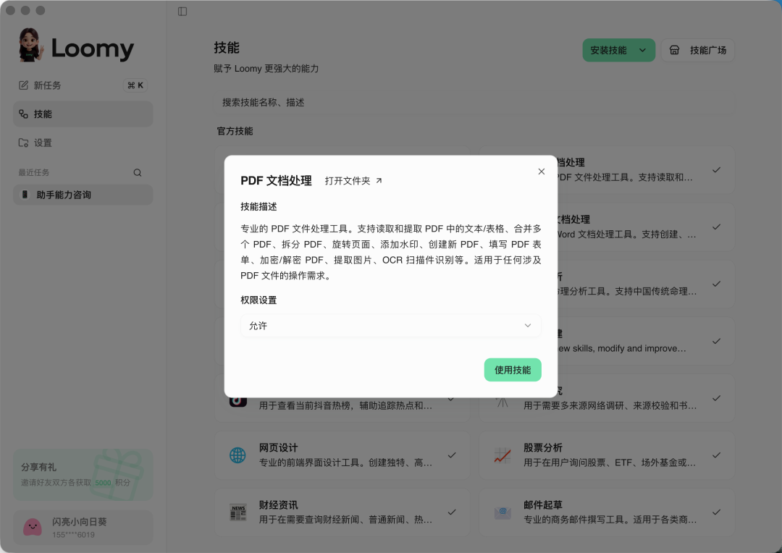Toggle checkmark on 财经资讯 card
The width and height of the screenshot is (782, 553).
tap(452, 512)
